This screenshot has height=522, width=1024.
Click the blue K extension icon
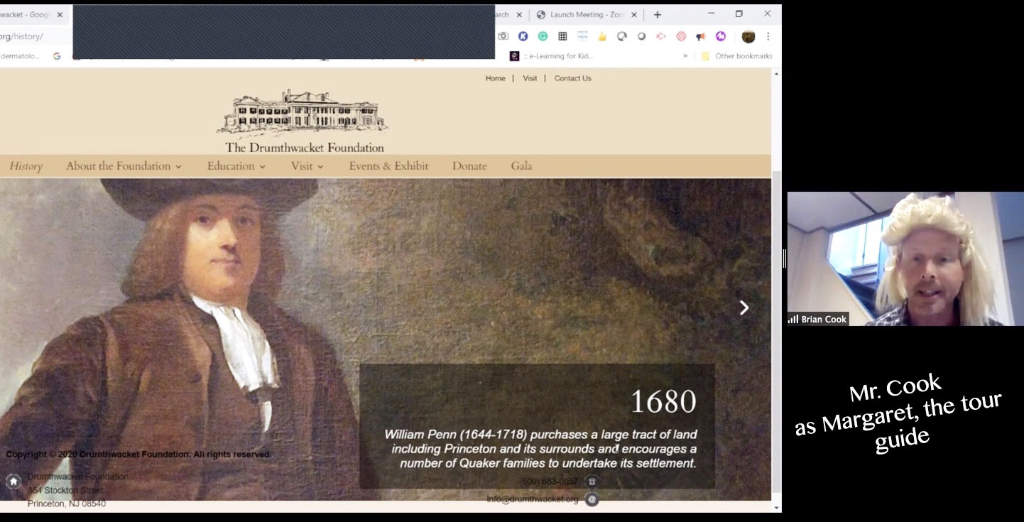(523, 36)
